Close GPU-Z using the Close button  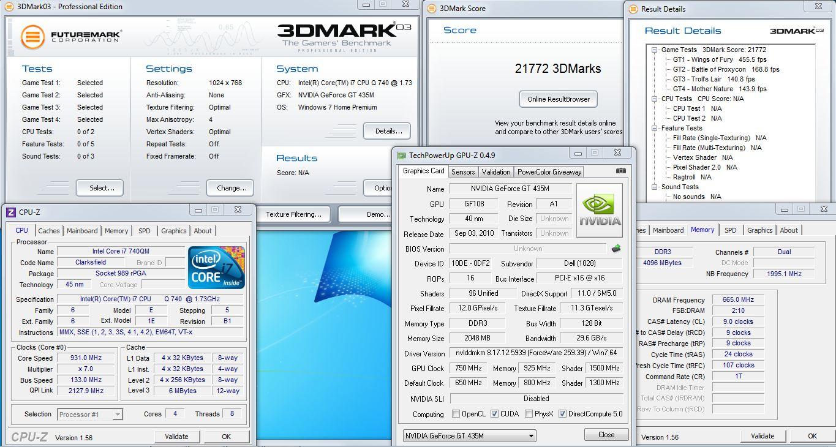(x=606, y=435)
